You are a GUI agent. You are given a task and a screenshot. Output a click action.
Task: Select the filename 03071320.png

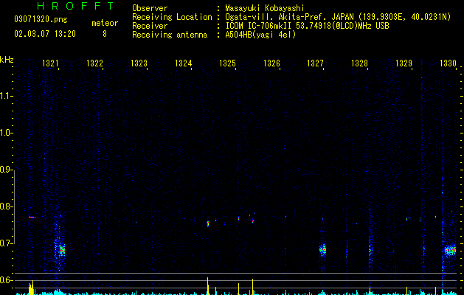[41, 19]
